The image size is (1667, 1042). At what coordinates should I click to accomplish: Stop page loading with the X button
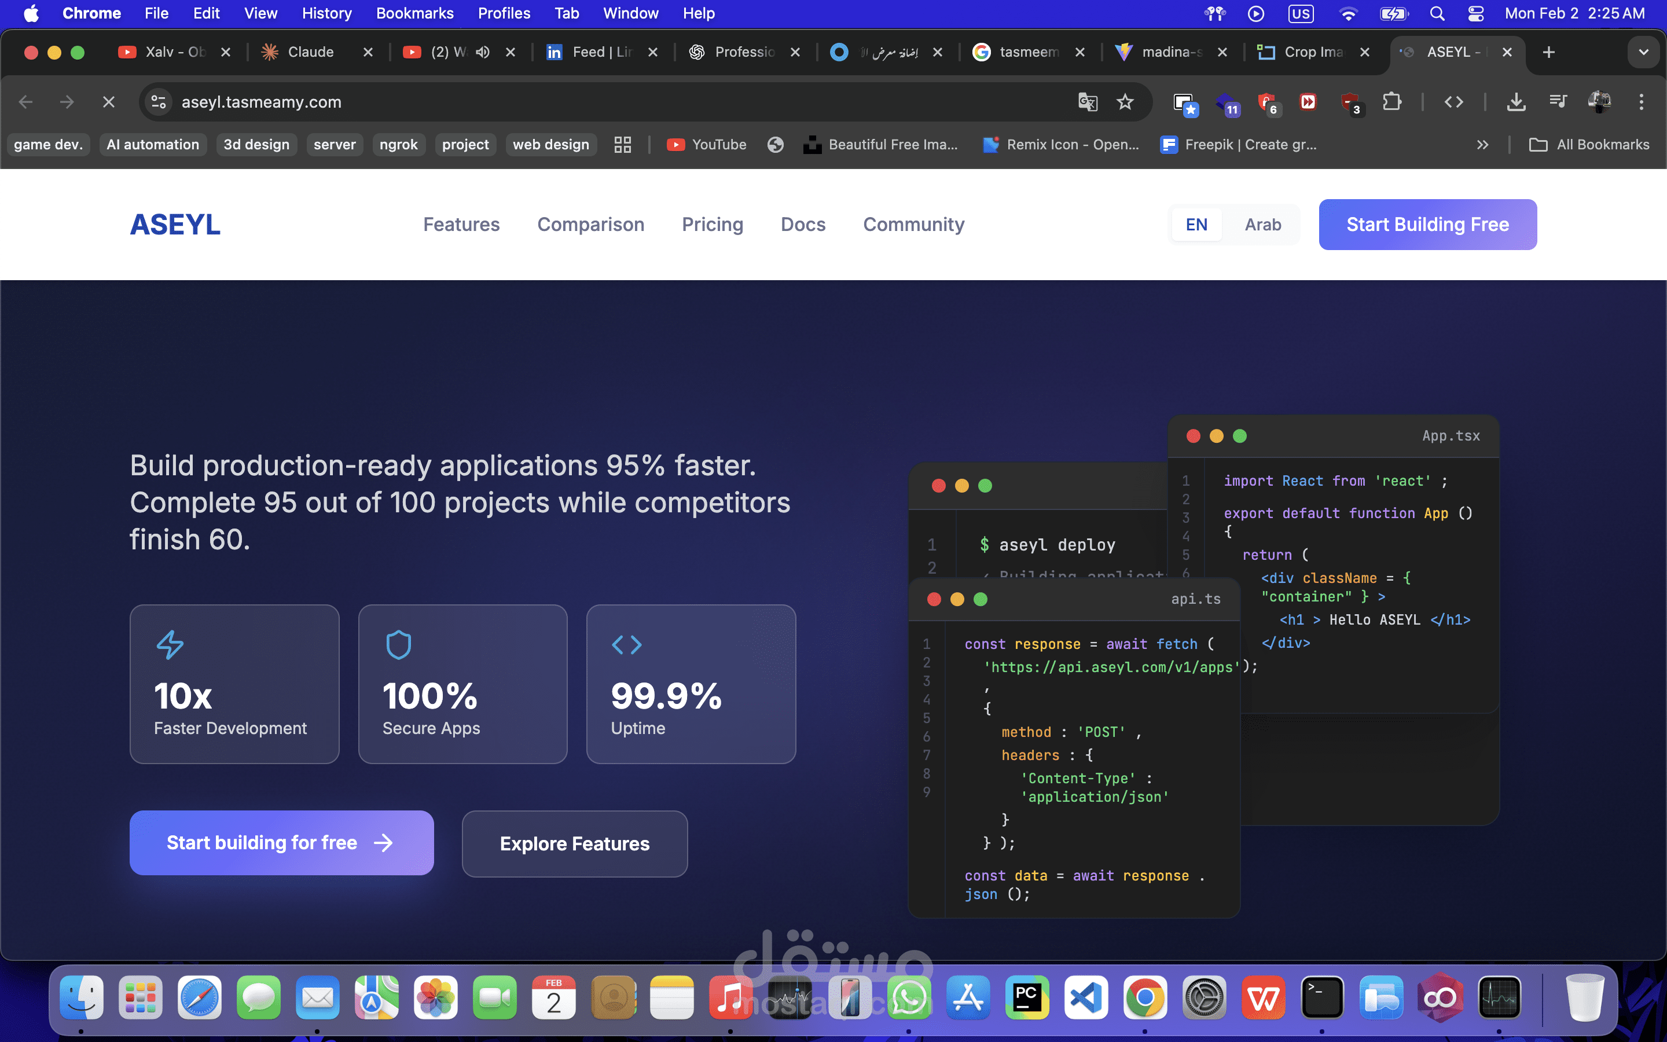pos(108,102)
